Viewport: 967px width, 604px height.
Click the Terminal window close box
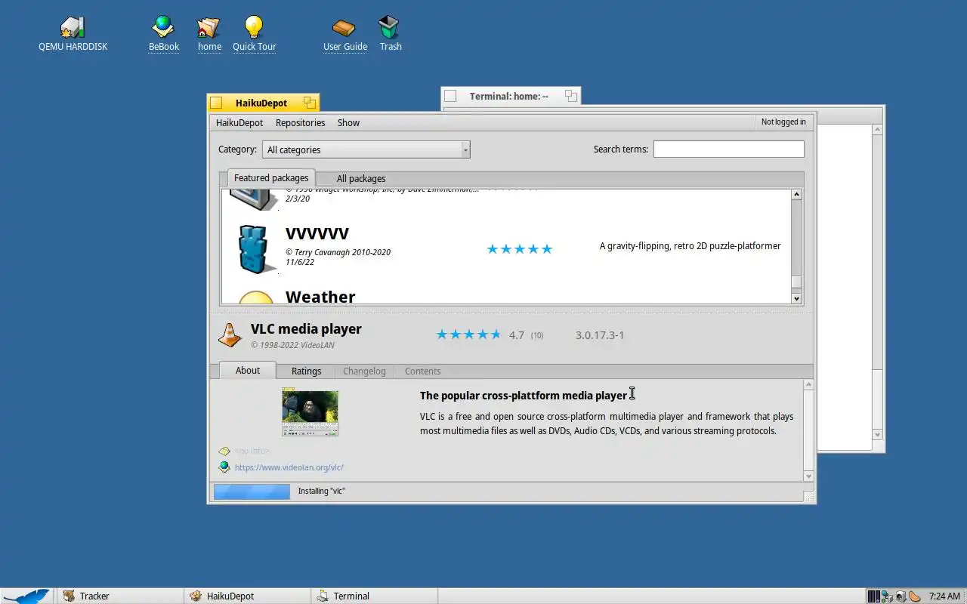(x=450, y=96)
